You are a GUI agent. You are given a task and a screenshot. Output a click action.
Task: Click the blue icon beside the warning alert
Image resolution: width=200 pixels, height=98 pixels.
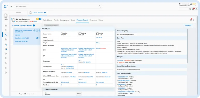(x=40, y=19)
